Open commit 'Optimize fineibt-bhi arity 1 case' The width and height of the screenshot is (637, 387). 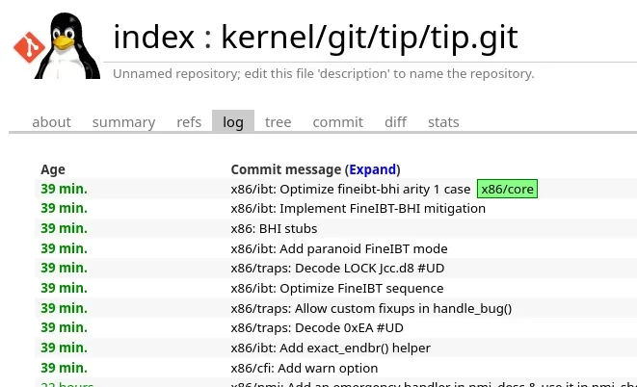click(351, 189)
